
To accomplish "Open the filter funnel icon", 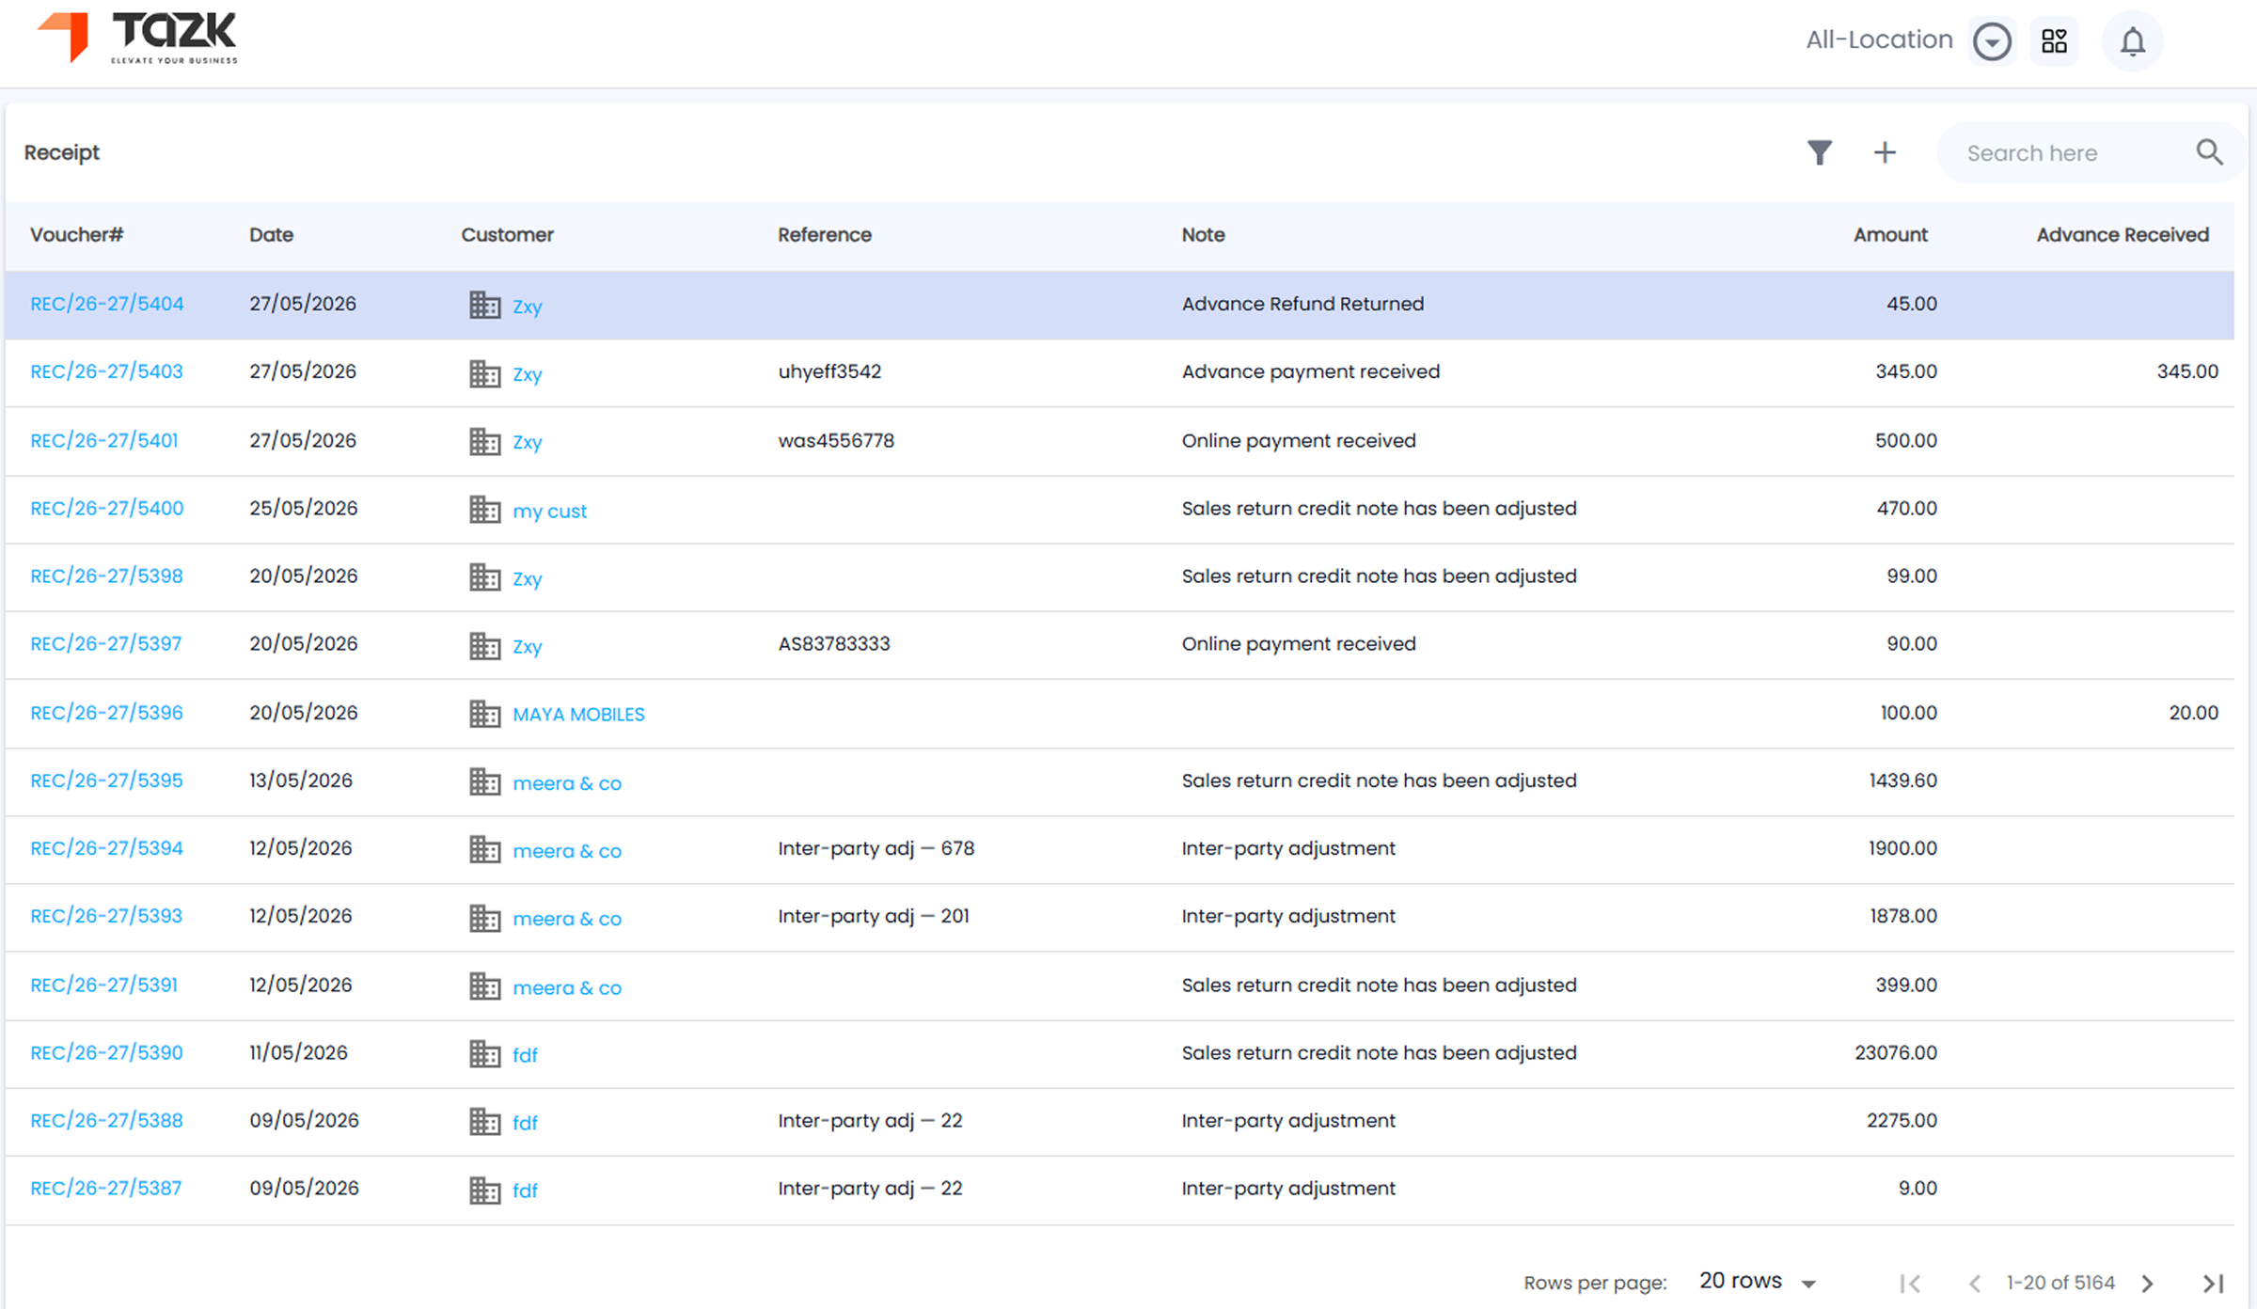I will [x=1820, y=152].
